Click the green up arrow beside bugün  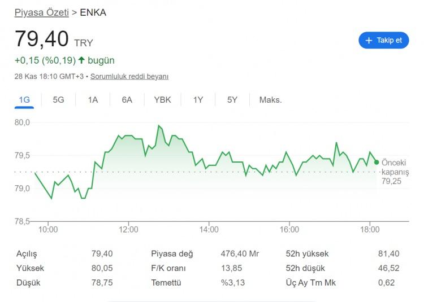point(81,60)
